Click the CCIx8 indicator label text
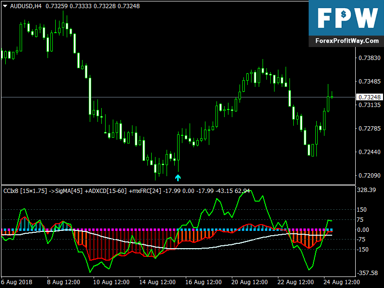The width and height of the screenshot is (384, 288). (126, 191)
